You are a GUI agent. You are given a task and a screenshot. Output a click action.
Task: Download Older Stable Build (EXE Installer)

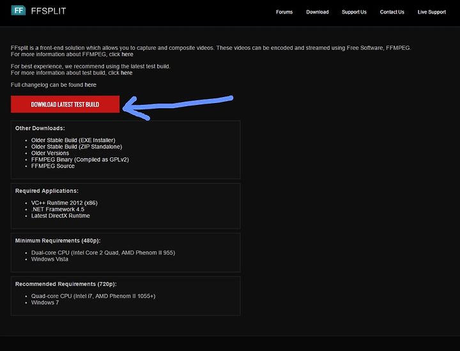pyautogui.click(x=73, y=140)
